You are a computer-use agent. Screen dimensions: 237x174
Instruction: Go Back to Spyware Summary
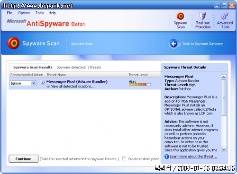coord(203,43)
